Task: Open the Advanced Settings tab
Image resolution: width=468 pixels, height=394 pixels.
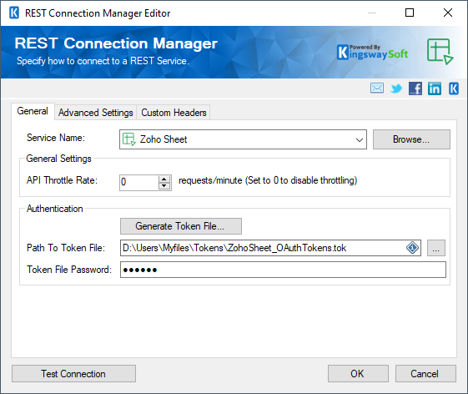Action: pos(95,113)
